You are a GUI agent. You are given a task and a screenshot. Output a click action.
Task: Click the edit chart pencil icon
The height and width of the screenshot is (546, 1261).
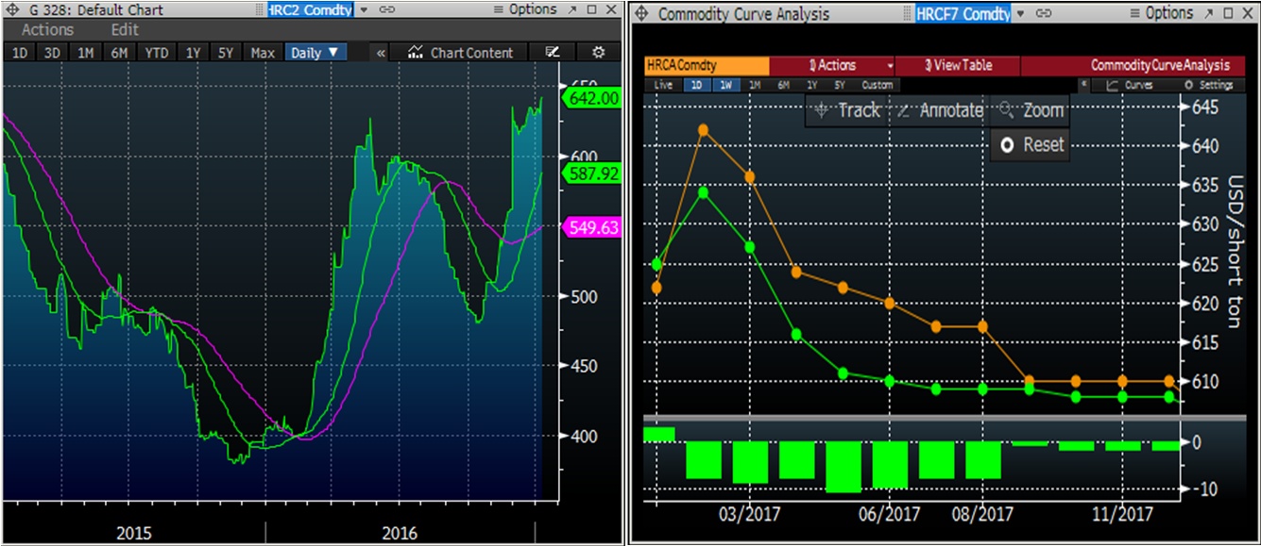tap(553, 53)
